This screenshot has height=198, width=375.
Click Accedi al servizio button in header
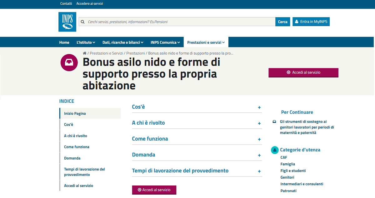(303, 72)
